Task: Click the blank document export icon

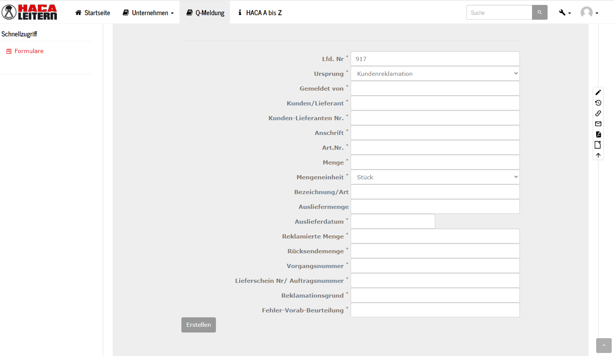Action: 598,145
